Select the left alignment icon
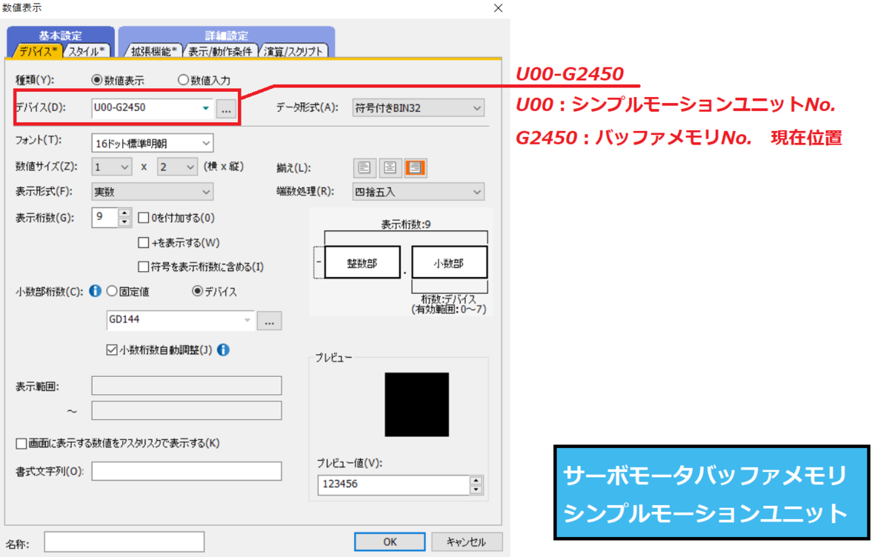The image size is (889, 557). coord(364,167)
